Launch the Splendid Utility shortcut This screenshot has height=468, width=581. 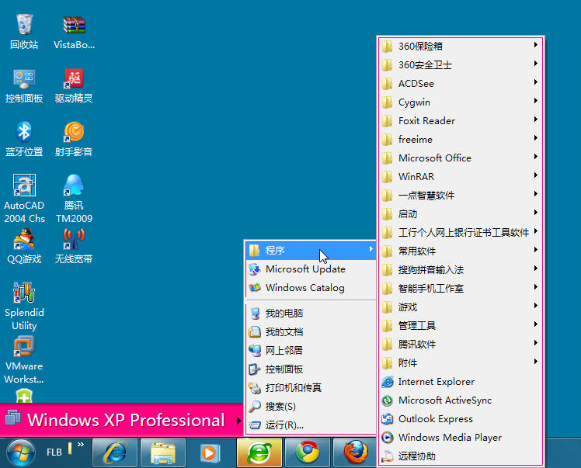tap(24, 307)
